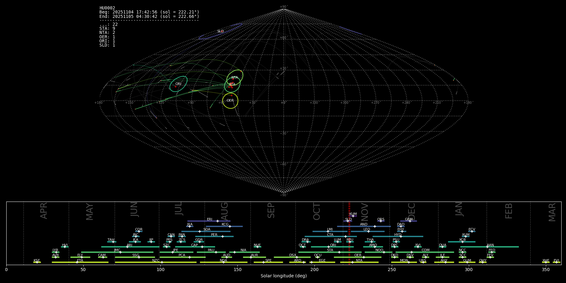Click the OER radiant circle on sky map
Viewport: 566px width, 283px height.
[230, 108]
